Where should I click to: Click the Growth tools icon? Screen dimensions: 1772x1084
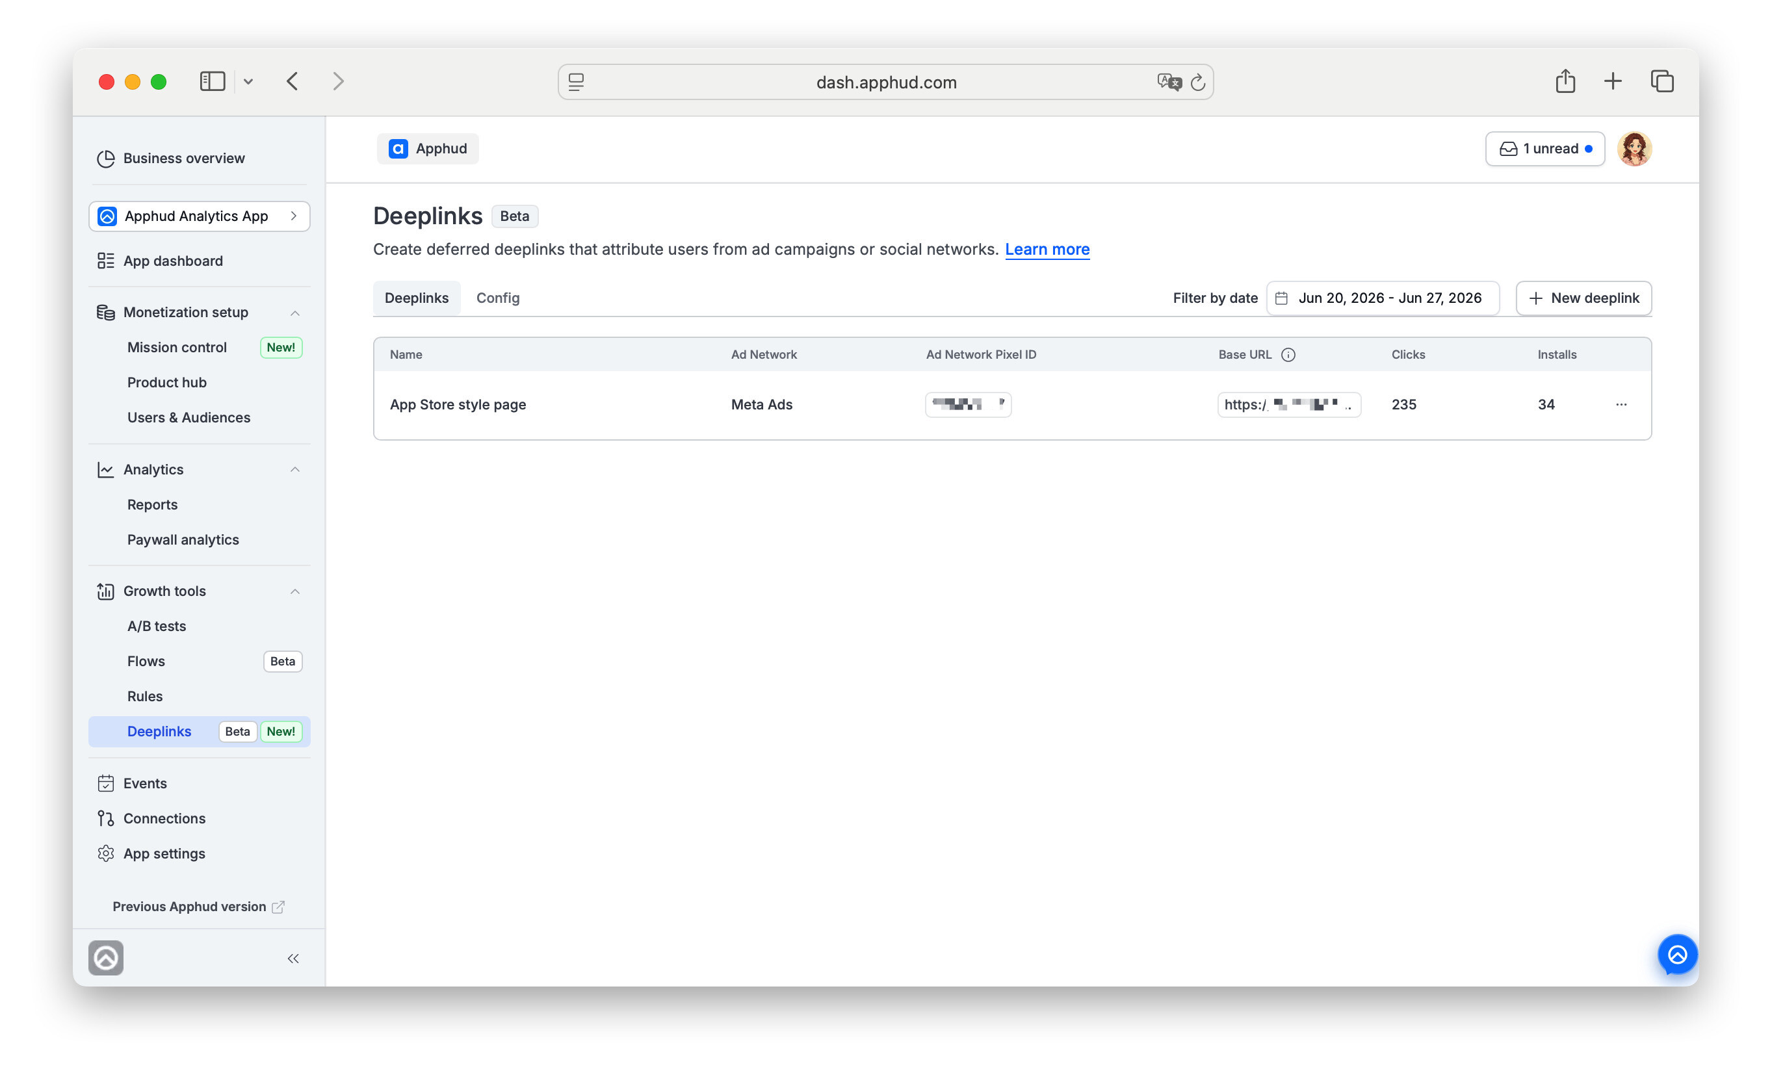click(106, 591)
